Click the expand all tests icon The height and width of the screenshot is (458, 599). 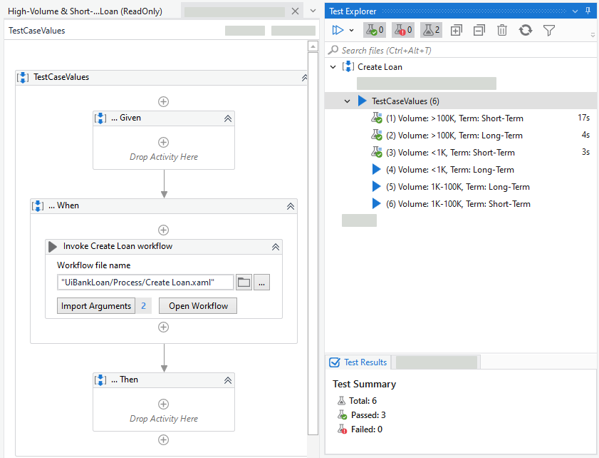[454, 30]
